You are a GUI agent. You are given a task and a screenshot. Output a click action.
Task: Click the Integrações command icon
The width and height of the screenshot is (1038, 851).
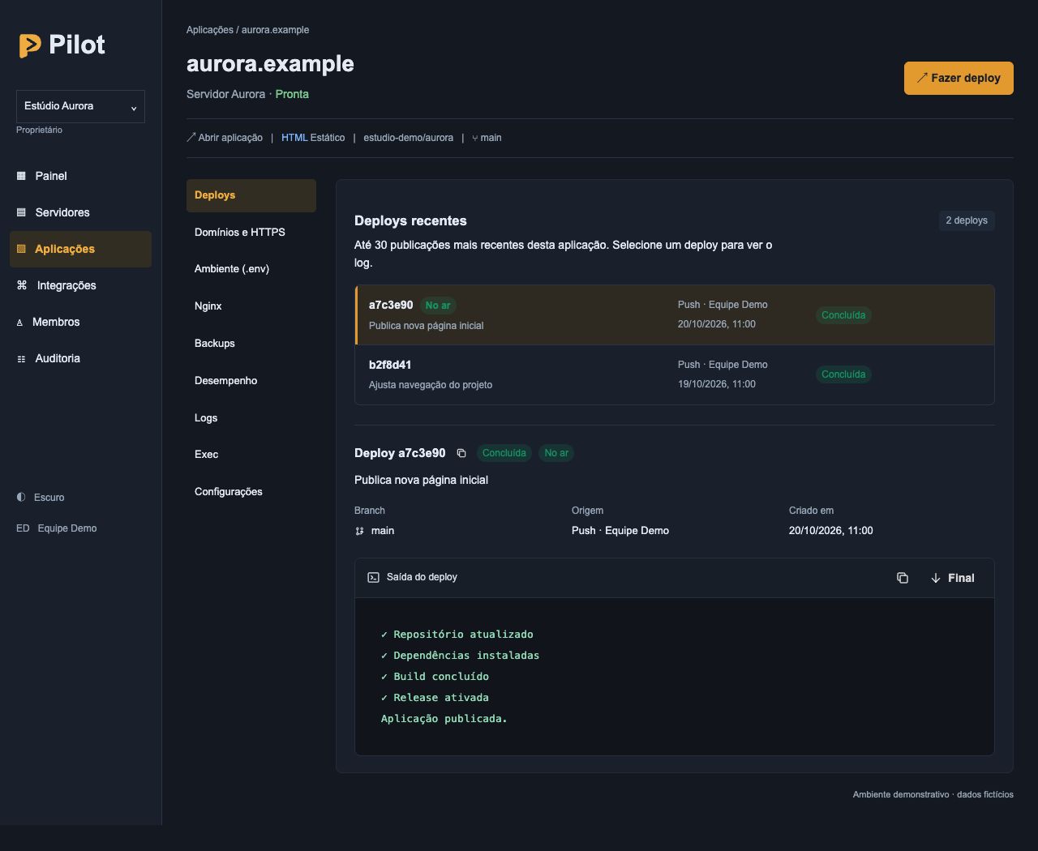[x=22, y=285]
